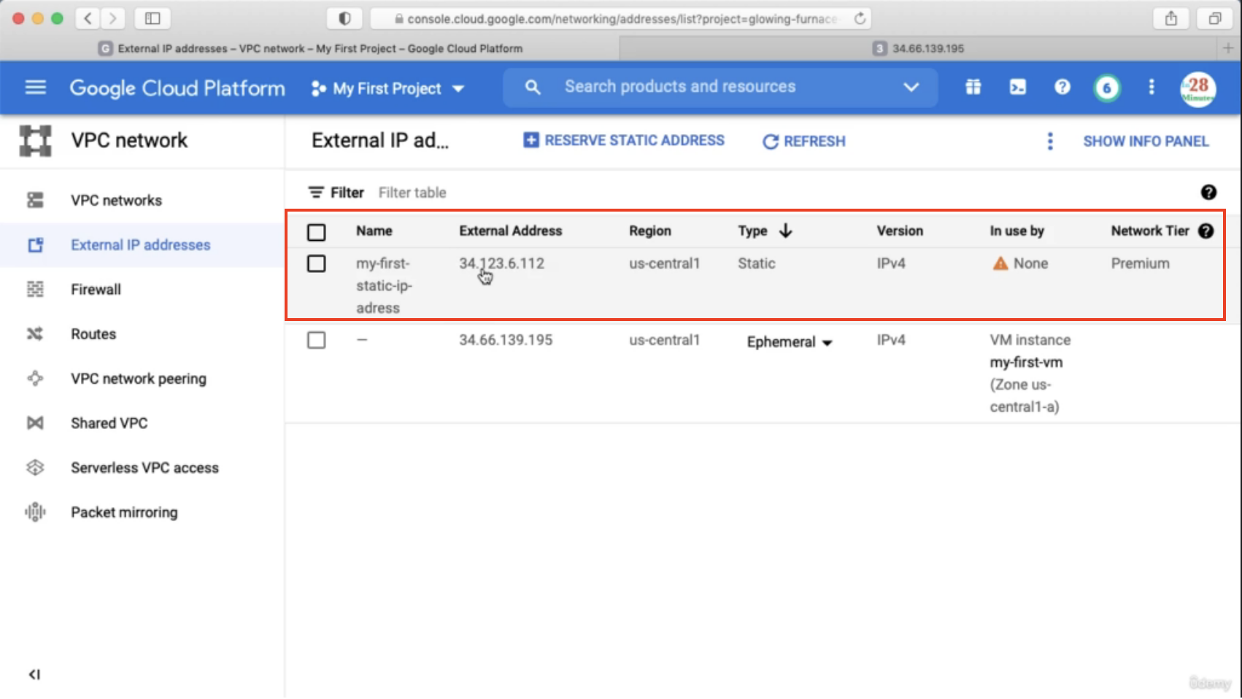Activate Cloud Shell terminal icon
This screenshot has width=1242, height=699.
tap(1017, 88)
